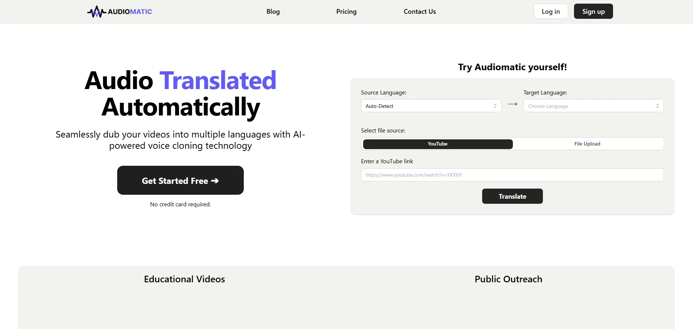Go to the Pricing page
The width and height of the screenshot is (693, 329).
pyautogui.click(x=346, y=12)
